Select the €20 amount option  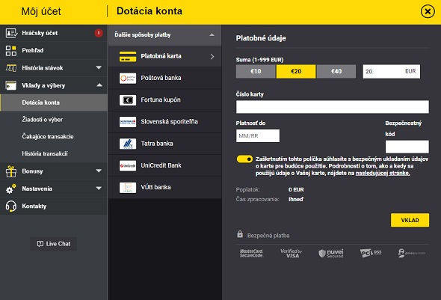tap(296, 72)
